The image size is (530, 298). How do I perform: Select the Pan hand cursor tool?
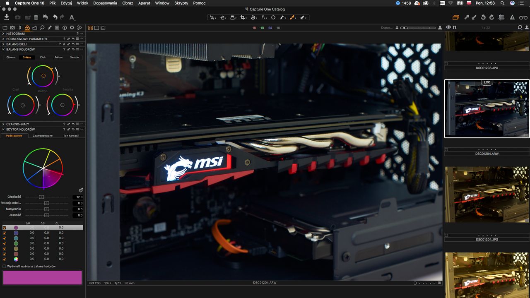pyautogui.click(x=223, y=17)
